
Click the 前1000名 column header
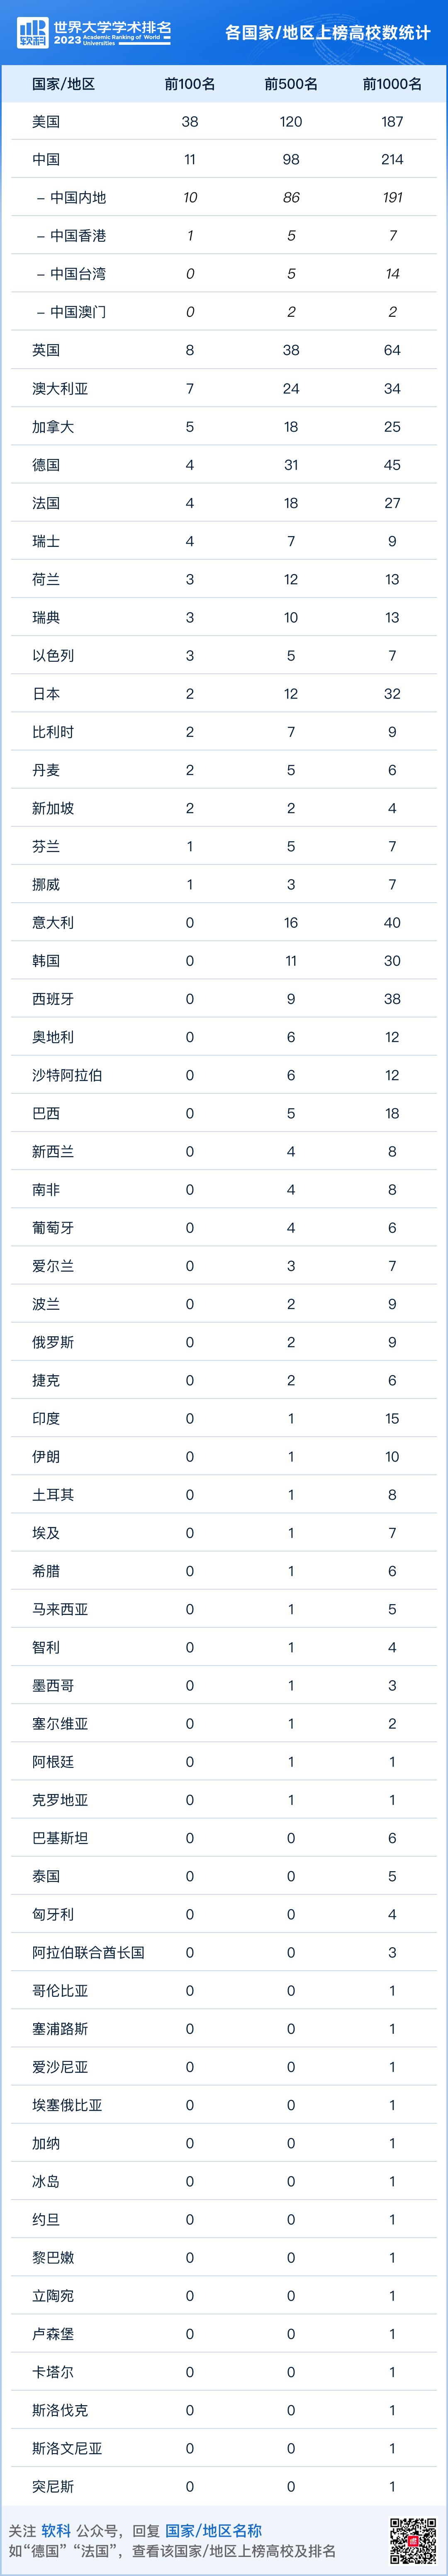point(392,84)
